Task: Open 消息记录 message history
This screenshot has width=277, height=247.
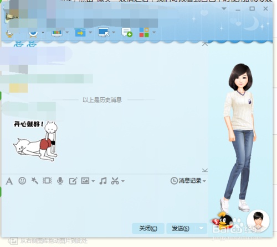Action: pos(186,181)
